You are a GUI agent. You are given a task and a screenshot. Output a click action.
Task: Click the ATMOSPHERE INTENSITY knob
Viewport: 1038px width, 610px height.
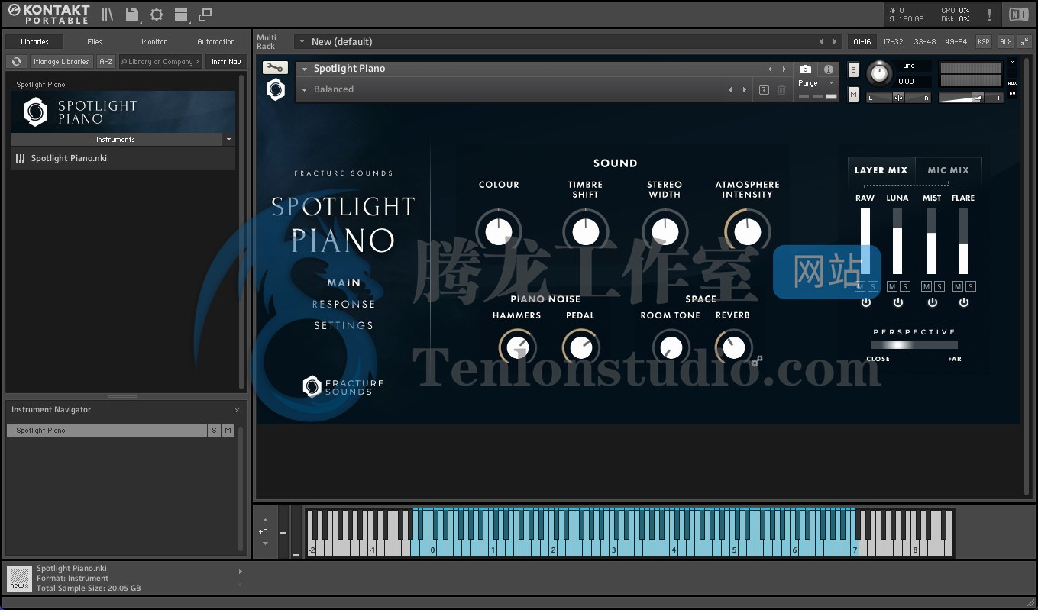click(748, 231)
